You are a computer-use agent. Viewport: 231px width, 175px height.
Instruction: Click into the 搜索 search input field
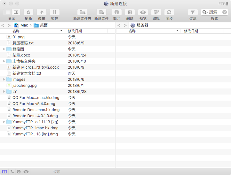[x=215, y=12]
